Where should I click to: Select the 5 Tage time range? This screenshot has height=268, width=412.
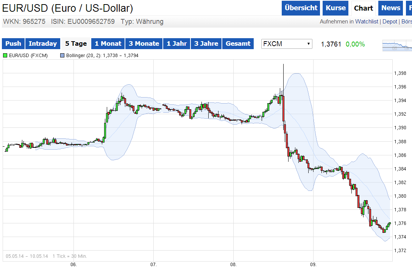76,44
